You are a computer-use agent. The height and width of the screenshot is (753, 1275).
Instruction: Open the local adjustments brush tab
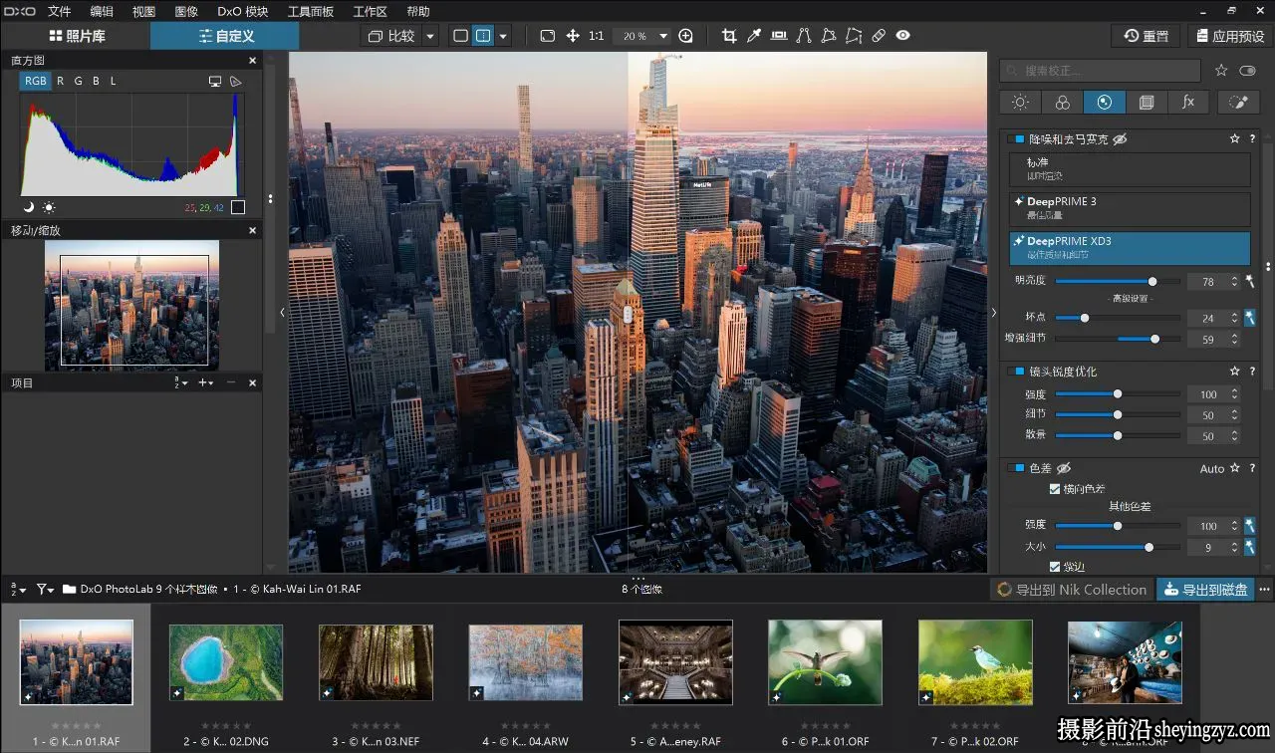pyautogui.click(x=1238, y=102)
